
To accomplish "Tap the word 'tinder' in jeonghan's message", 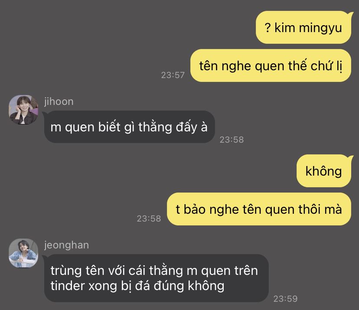I will pyautogui.click(x=68, y=286).
